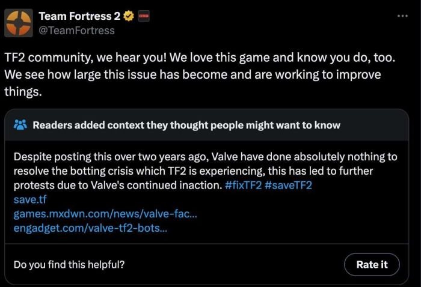This screenshot has width=421, height=287.
Task: Click the Team Fortress 2 profile avatar
Action: coord(19,22)
